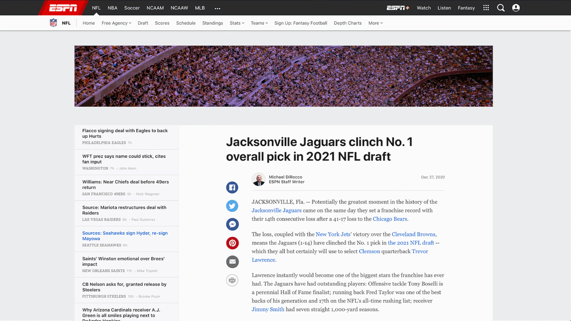Share article via Messenger
Screen dimensions: 571x321
pyautogui.click(x=232, y=224)
